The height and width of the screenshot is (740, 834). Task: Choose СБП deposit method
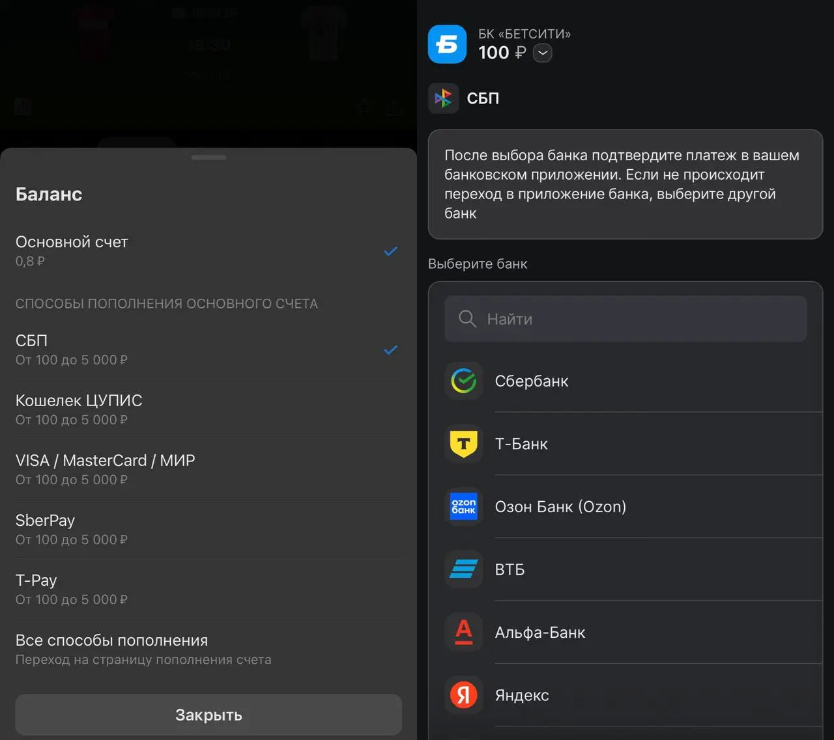click(x=208, y=349)
